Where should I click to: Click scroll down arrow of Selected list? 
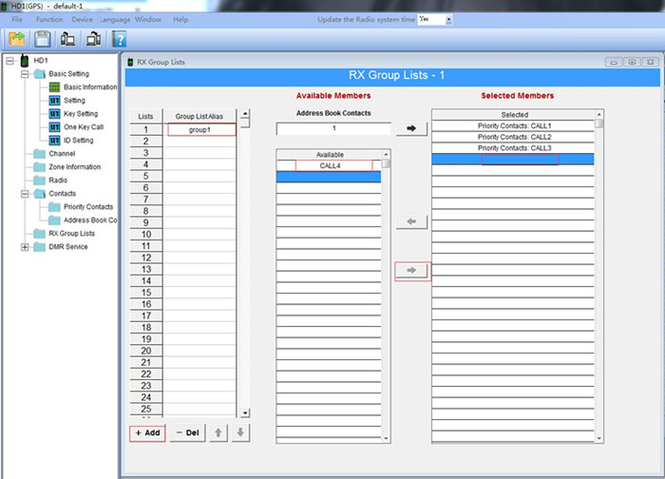(598, 438)
